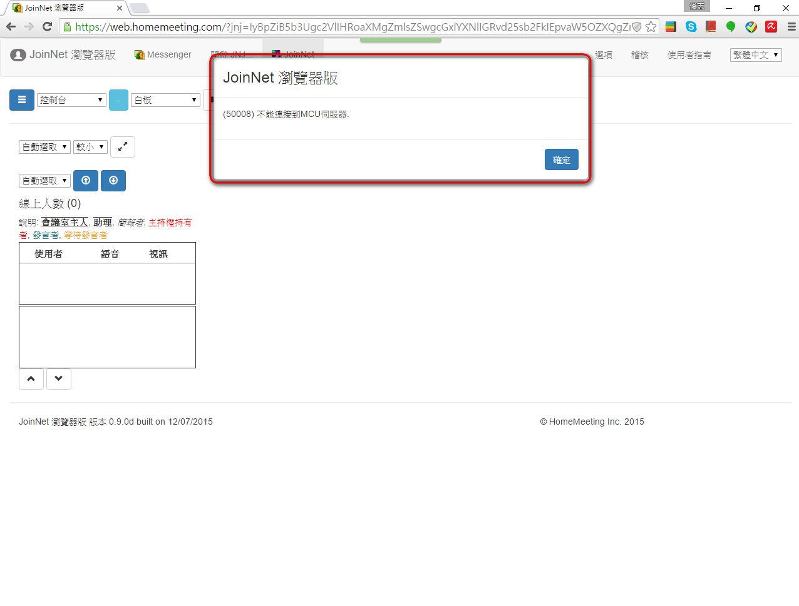
Task: Click the expand fullscreen arrows icon
Action: 123,146
